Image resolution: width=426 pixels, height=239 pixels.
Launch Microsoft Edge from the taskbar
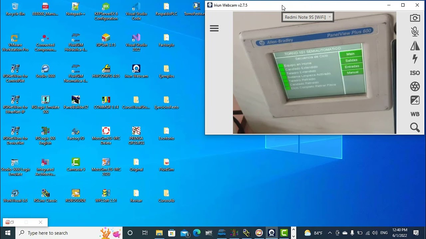pos(197,233)
